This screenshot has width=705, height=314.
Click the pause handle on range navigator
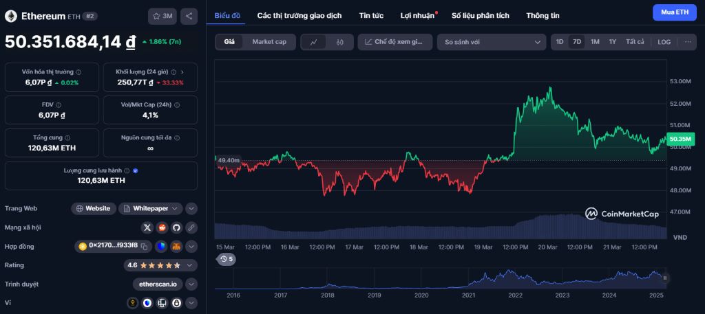click(x=664, y=278)
